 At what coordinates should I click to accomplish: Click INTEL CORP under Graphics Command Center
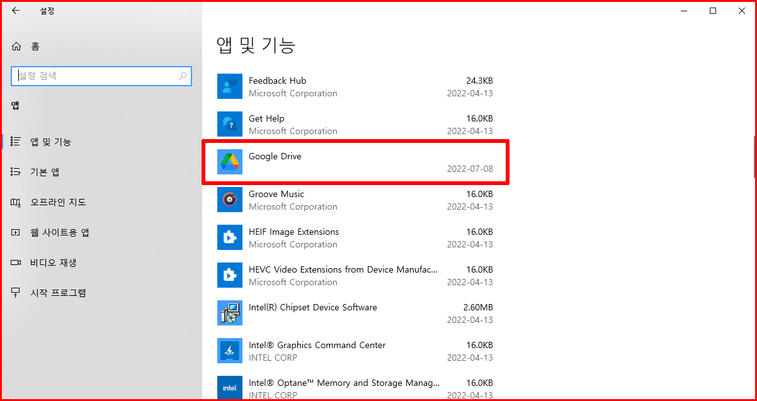[273, 358]
